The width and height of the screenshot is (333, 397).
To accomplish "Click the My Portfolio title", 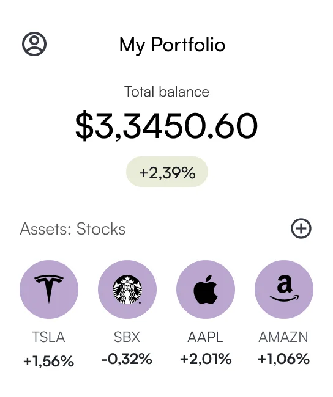I will (173, 45).
